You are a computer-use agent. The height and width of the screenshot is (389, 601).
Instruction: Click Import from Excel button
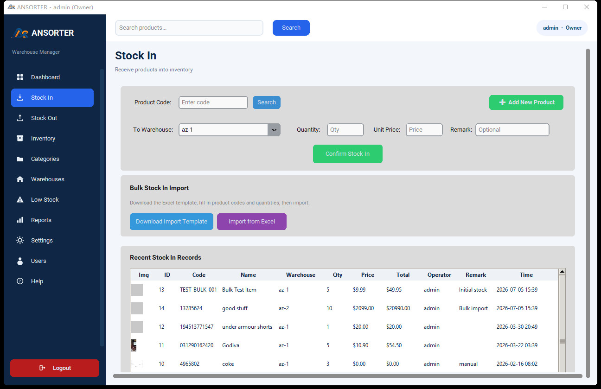(x=252, y=222)
